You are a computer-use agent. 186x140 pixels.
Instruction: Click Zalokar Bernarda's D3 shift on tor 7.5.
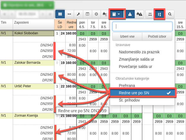pyautogui.click(x=93, y=63)
